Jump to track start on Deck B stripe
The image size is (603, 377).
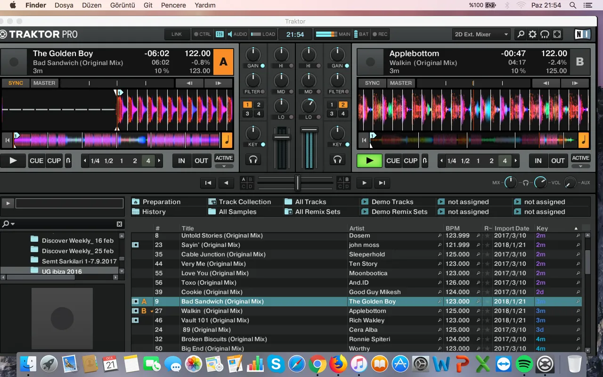pyautogui.click(x=364, y=140)
